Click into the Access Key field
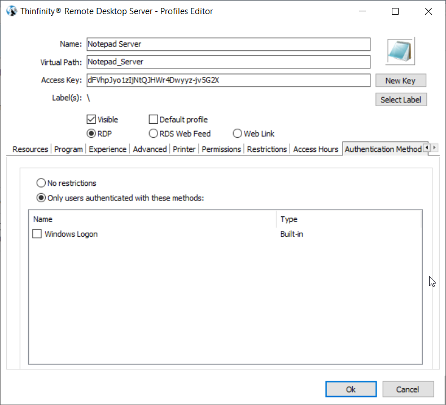 229,80
